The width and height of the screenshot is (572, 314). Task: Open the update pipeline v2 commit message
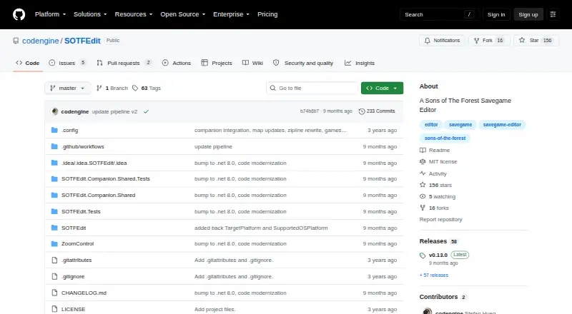[114, 112]
